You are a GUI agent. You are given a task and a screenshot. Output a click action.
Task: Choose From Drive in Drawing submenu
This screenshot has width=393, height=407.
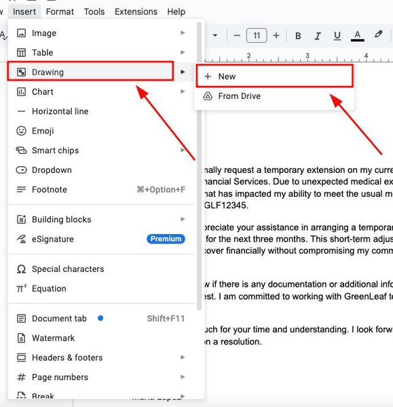coord(274,96)
